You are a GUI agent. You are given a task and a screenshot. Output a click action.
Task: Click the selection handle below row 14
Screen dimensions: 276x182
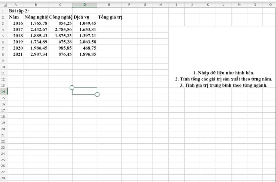tap(97, 95)
